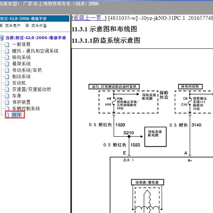Open 变速器/变速驱动桥 section
The width and height of the screenshot is (213, 213).
click(x=32, y=89)
